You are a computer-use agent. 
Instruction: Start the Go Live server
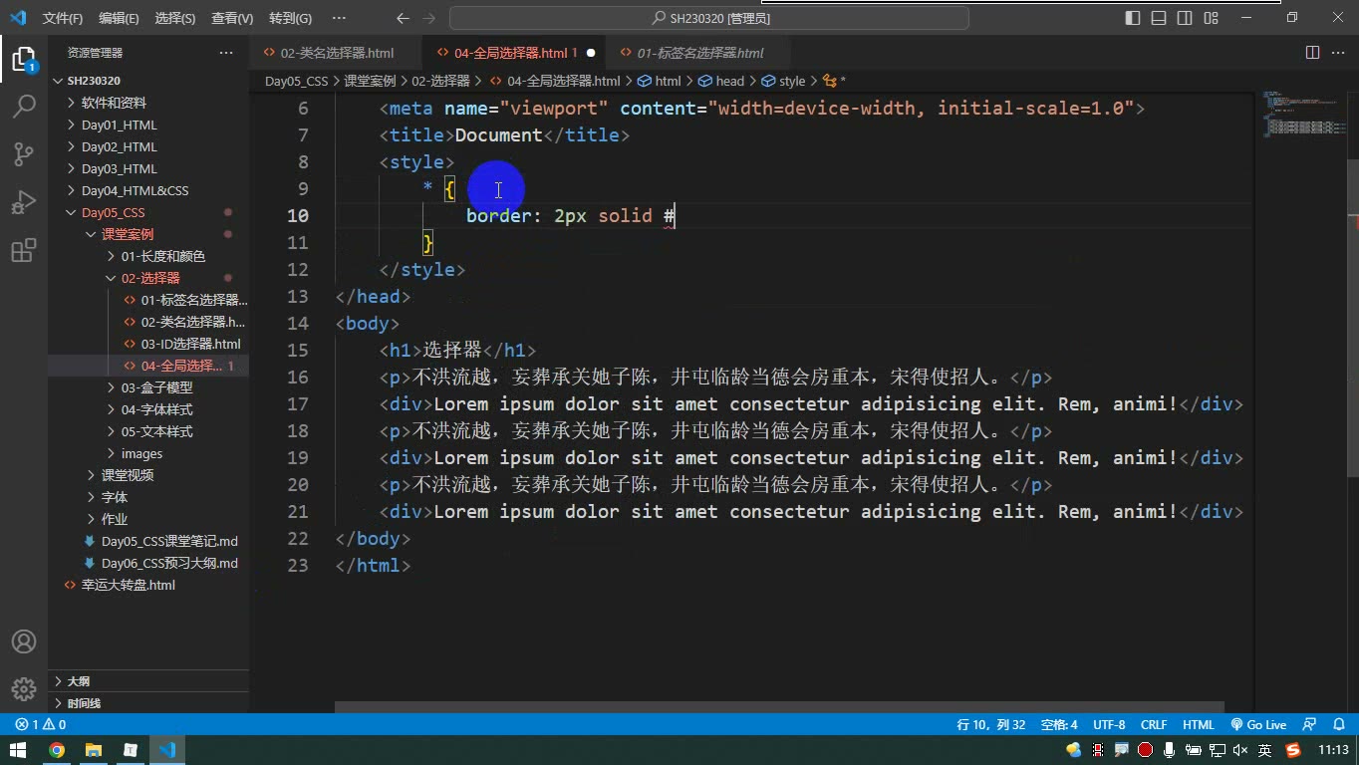pos(1258,725)
